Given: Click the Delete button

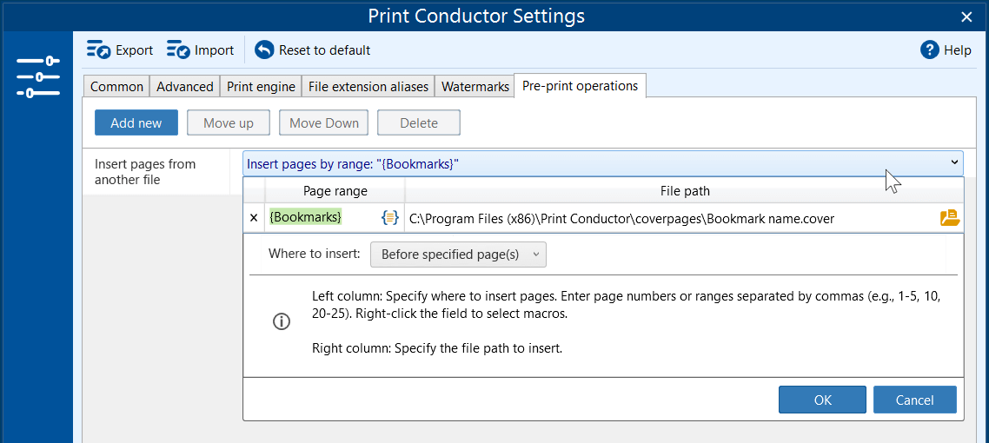Looking at the screenshot, I should pos(419,122).
